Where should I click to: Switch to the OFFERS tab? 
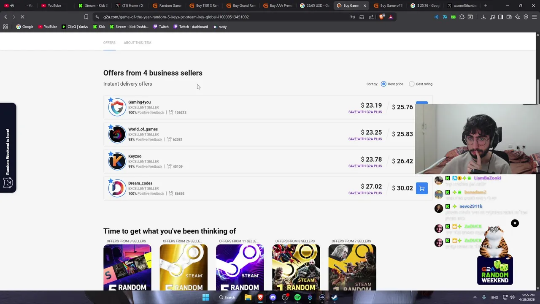point(109,43)
